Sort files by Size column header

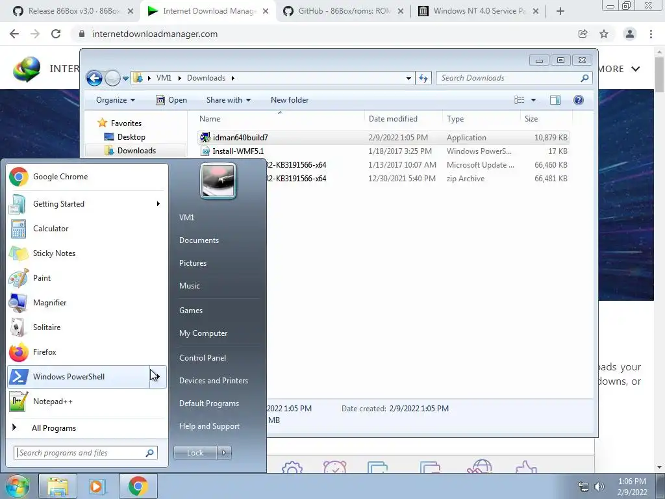[546, 119]
